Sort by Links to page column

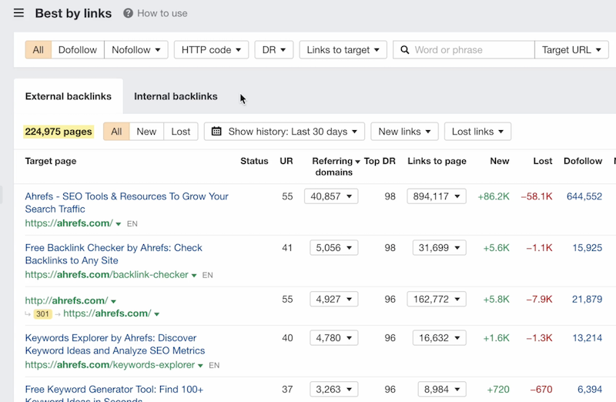coord(437,161)
